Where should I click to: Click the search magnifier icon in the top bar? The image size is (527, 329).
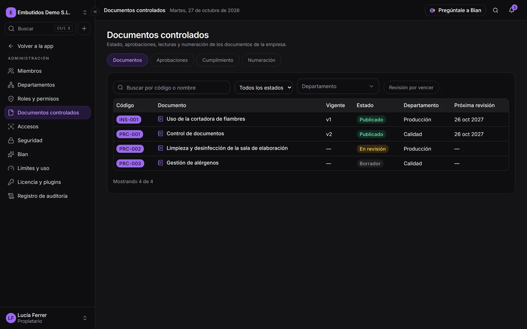click(495, 10)
